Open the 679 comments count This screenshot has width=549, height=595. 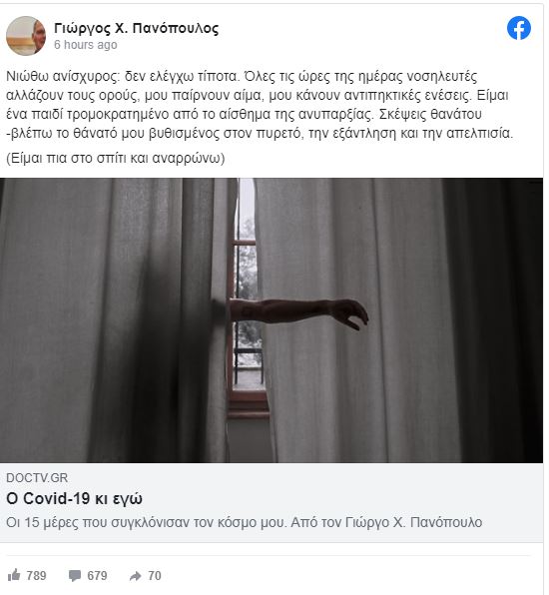(97, 576)
